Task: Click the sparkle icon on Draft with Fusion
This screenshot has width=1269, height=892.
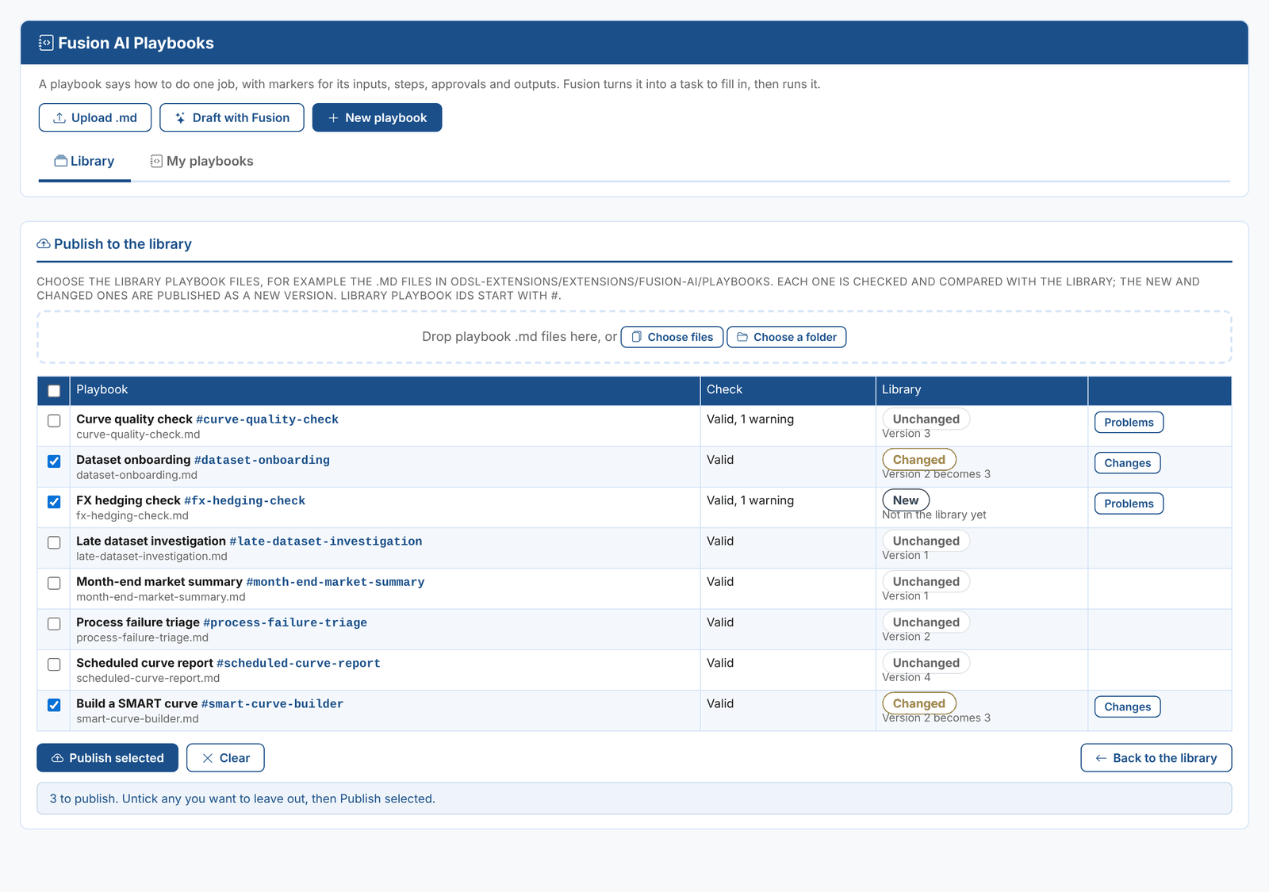Action: click(x=180, y=118)
